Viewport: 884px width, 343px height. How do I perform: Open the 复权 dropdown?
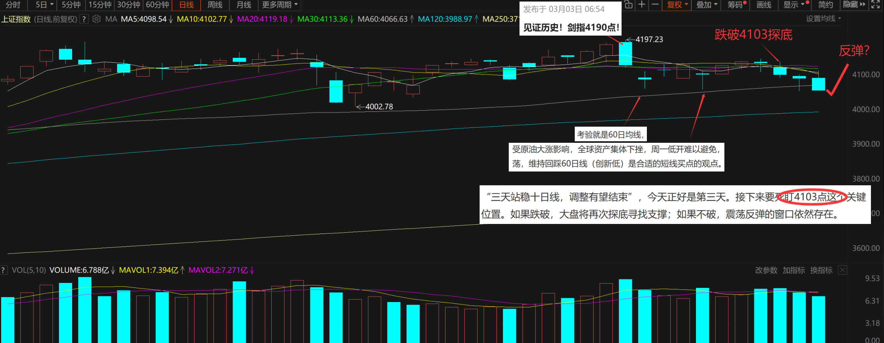point(677,5)
